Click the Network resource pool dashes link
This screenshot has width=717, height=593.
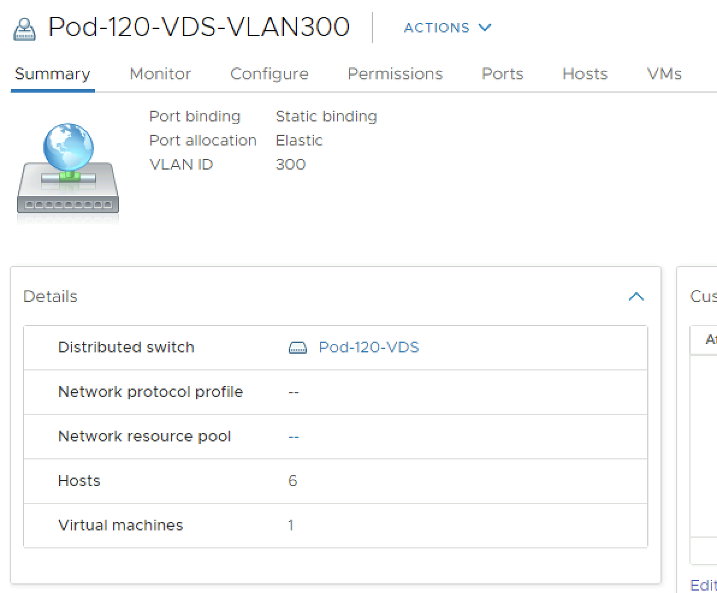(x=294, y=437)
